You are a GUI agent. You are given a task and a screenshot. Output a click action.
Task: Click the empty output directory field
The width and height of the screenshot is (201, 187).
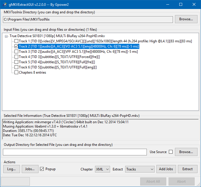75,152
